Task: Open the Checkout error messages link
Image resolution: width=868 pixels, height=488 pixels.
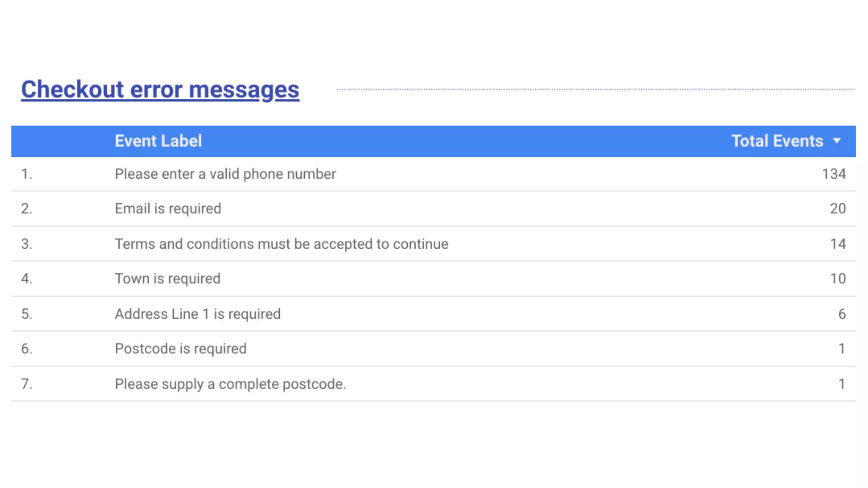Action: coord(160,90)
